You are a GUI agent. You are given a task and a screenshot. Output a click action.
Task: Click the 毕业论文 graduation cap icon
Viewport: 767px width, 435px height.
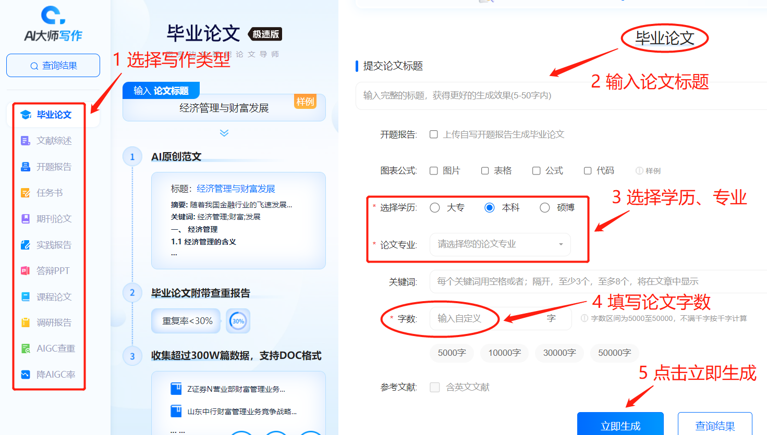(x=26, y=115)
